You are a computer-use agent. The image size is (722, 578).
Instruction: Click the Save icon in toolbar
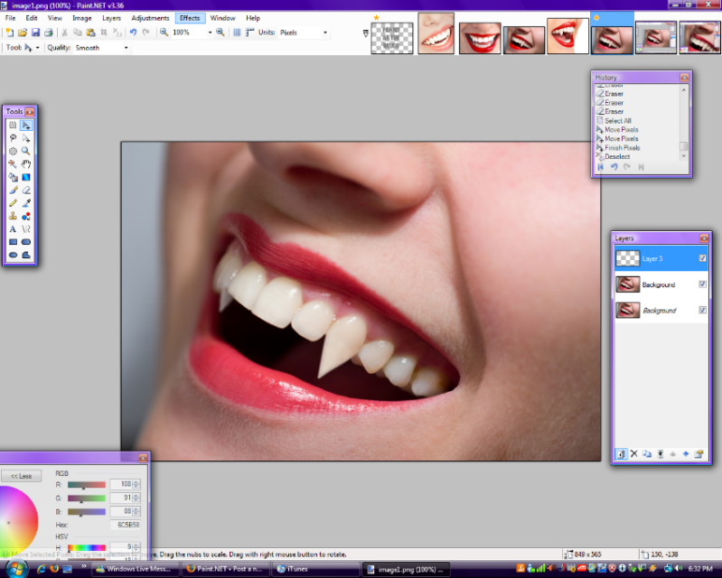pyautogui.click(x=35, y=33)
